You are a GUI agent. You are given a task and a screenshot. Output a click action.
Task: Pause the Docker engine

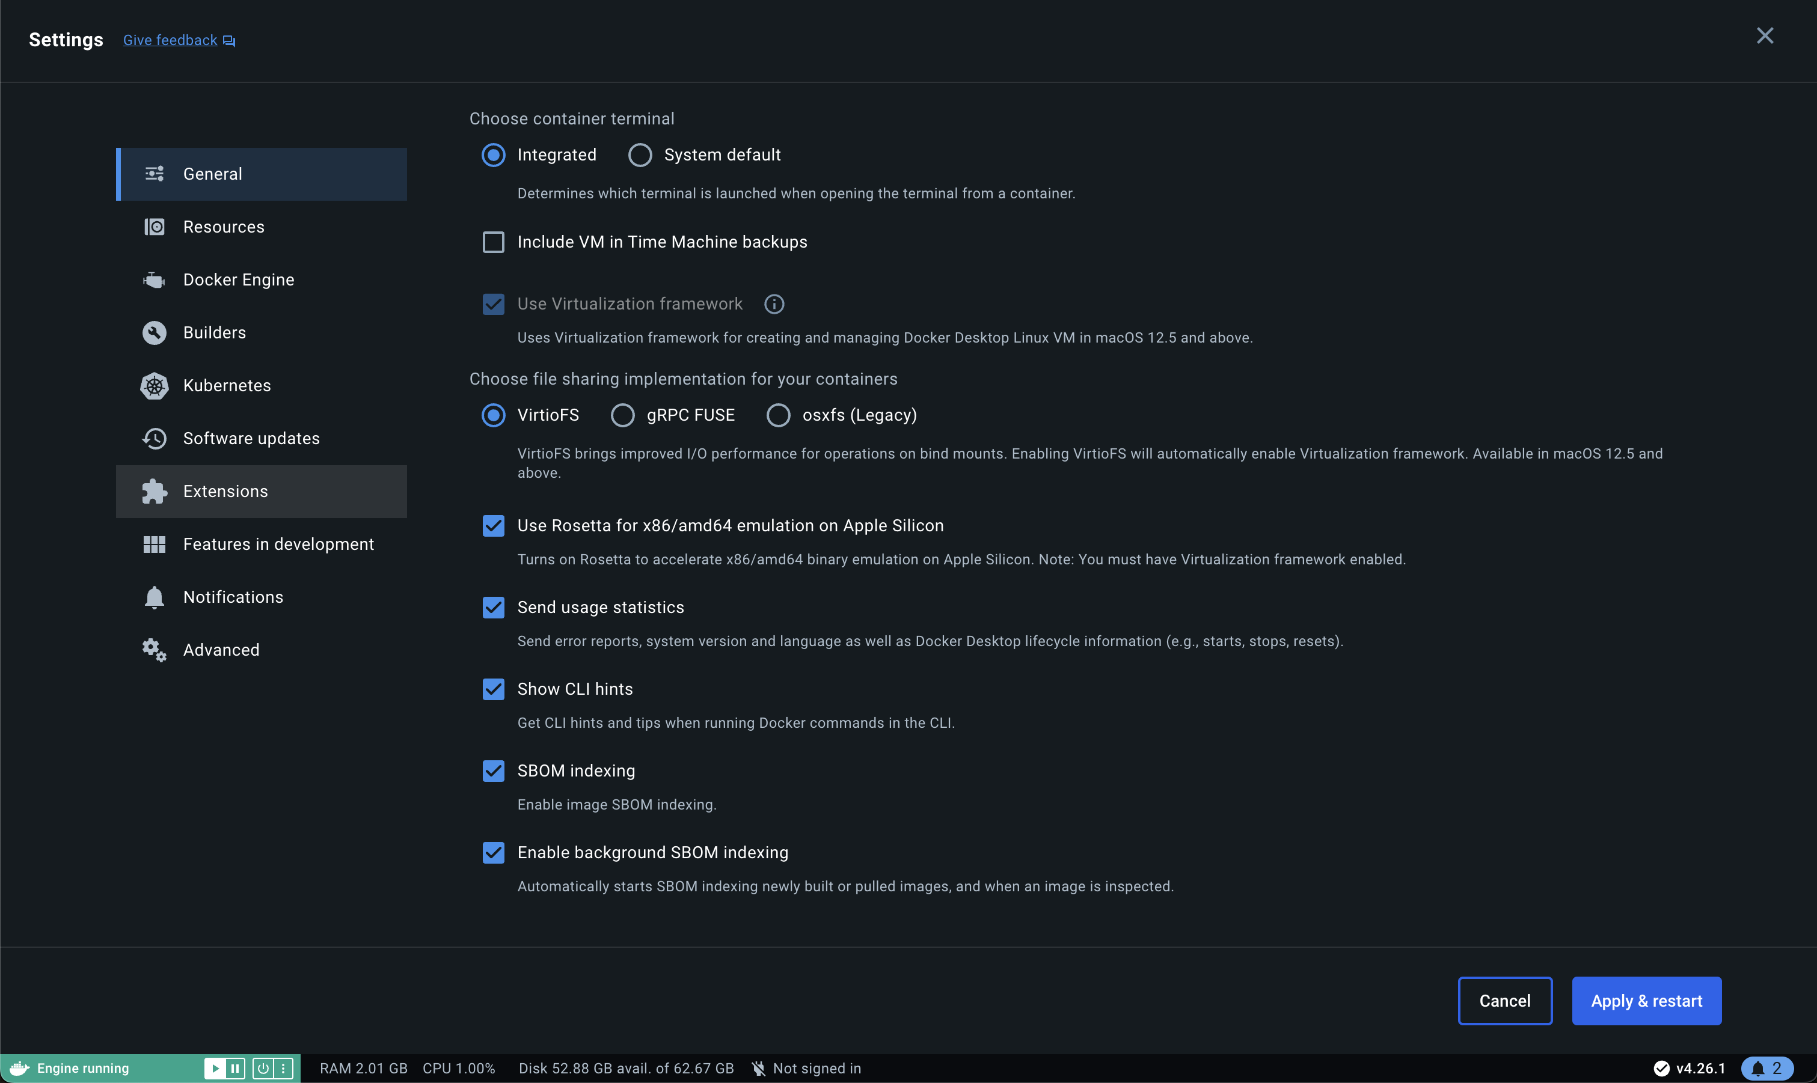click(x=235, y=1069)
